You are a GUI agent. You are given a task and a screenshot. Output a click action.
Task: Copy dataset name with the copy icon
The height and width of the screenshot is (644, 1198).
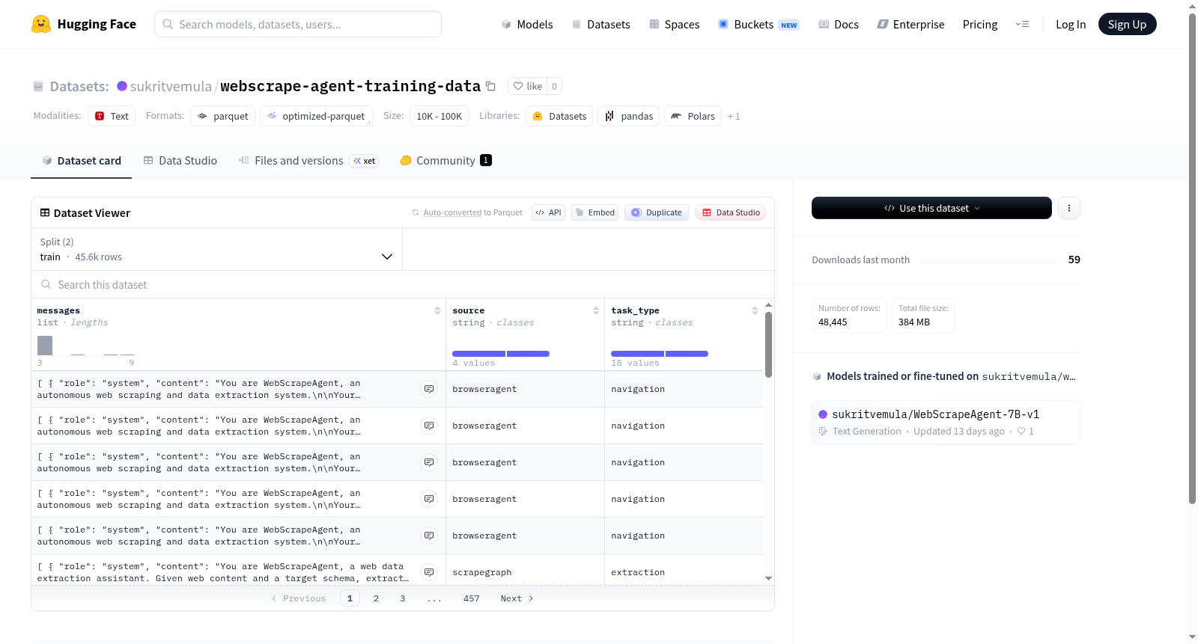pyautogui.click(x=491, y=86)
